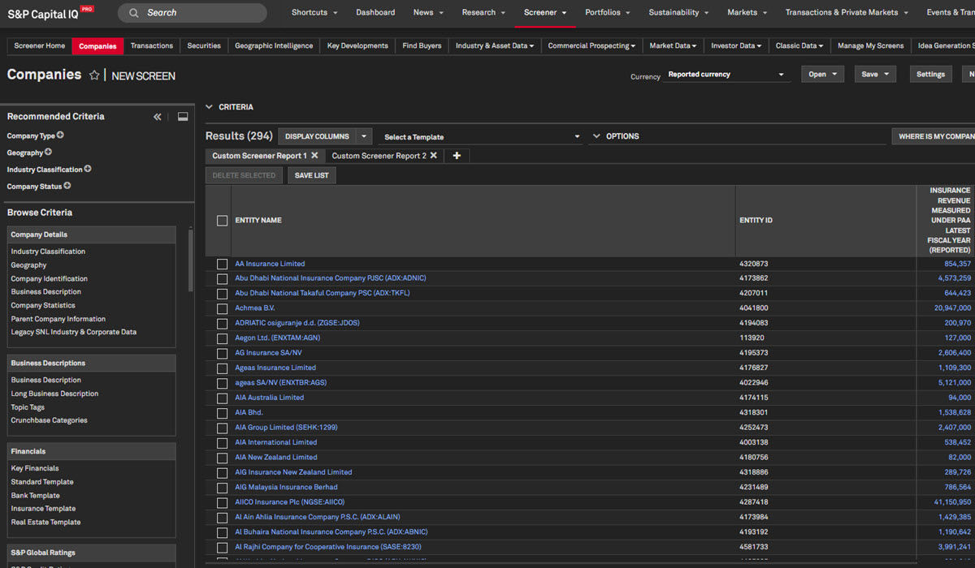975x568 pixels.
Task: Click the search magnifier icon
Action: (133, 12)
